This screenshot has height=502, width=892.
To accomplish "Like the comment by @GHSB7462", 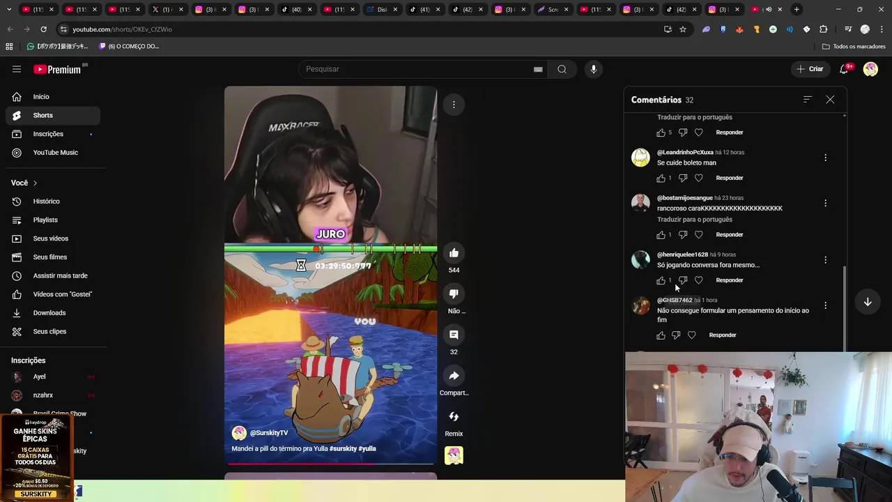I will pyautogui.click(x=661, y=335).
